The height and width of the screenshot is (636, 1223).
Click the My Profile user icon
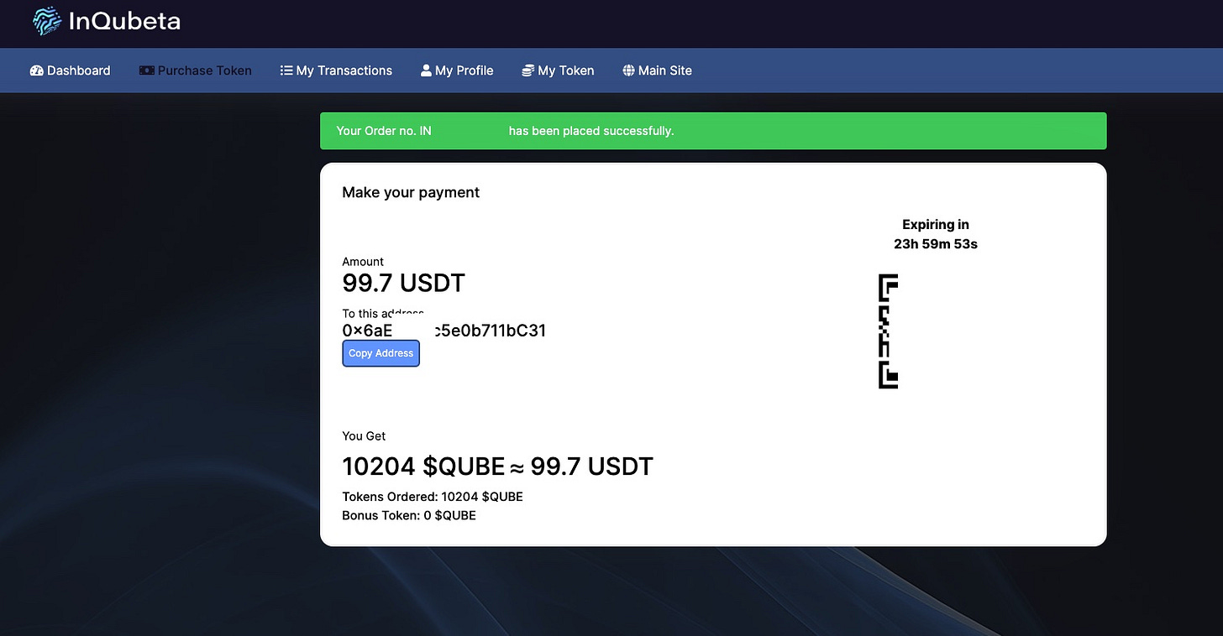coord(426,70)
